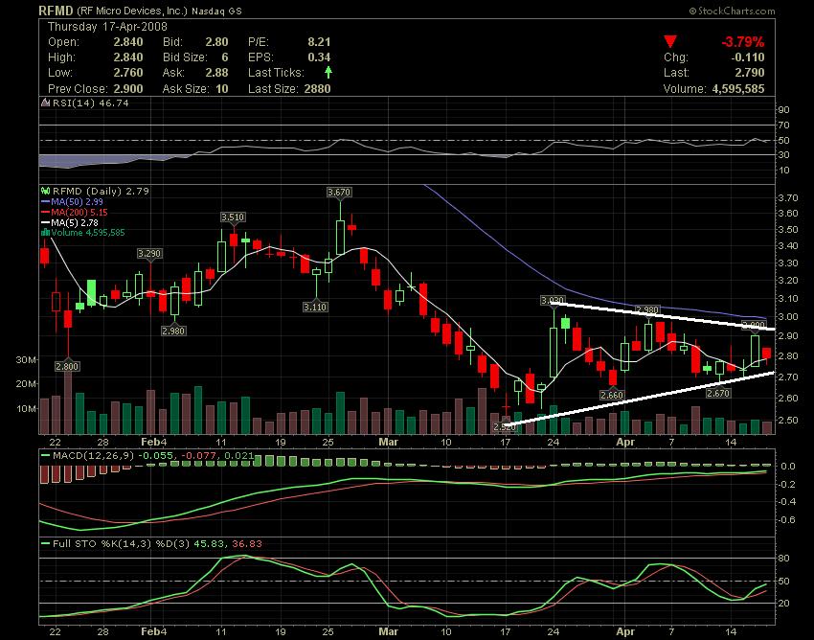Click the 3.70 price axis tick

(x=788, y=198)
